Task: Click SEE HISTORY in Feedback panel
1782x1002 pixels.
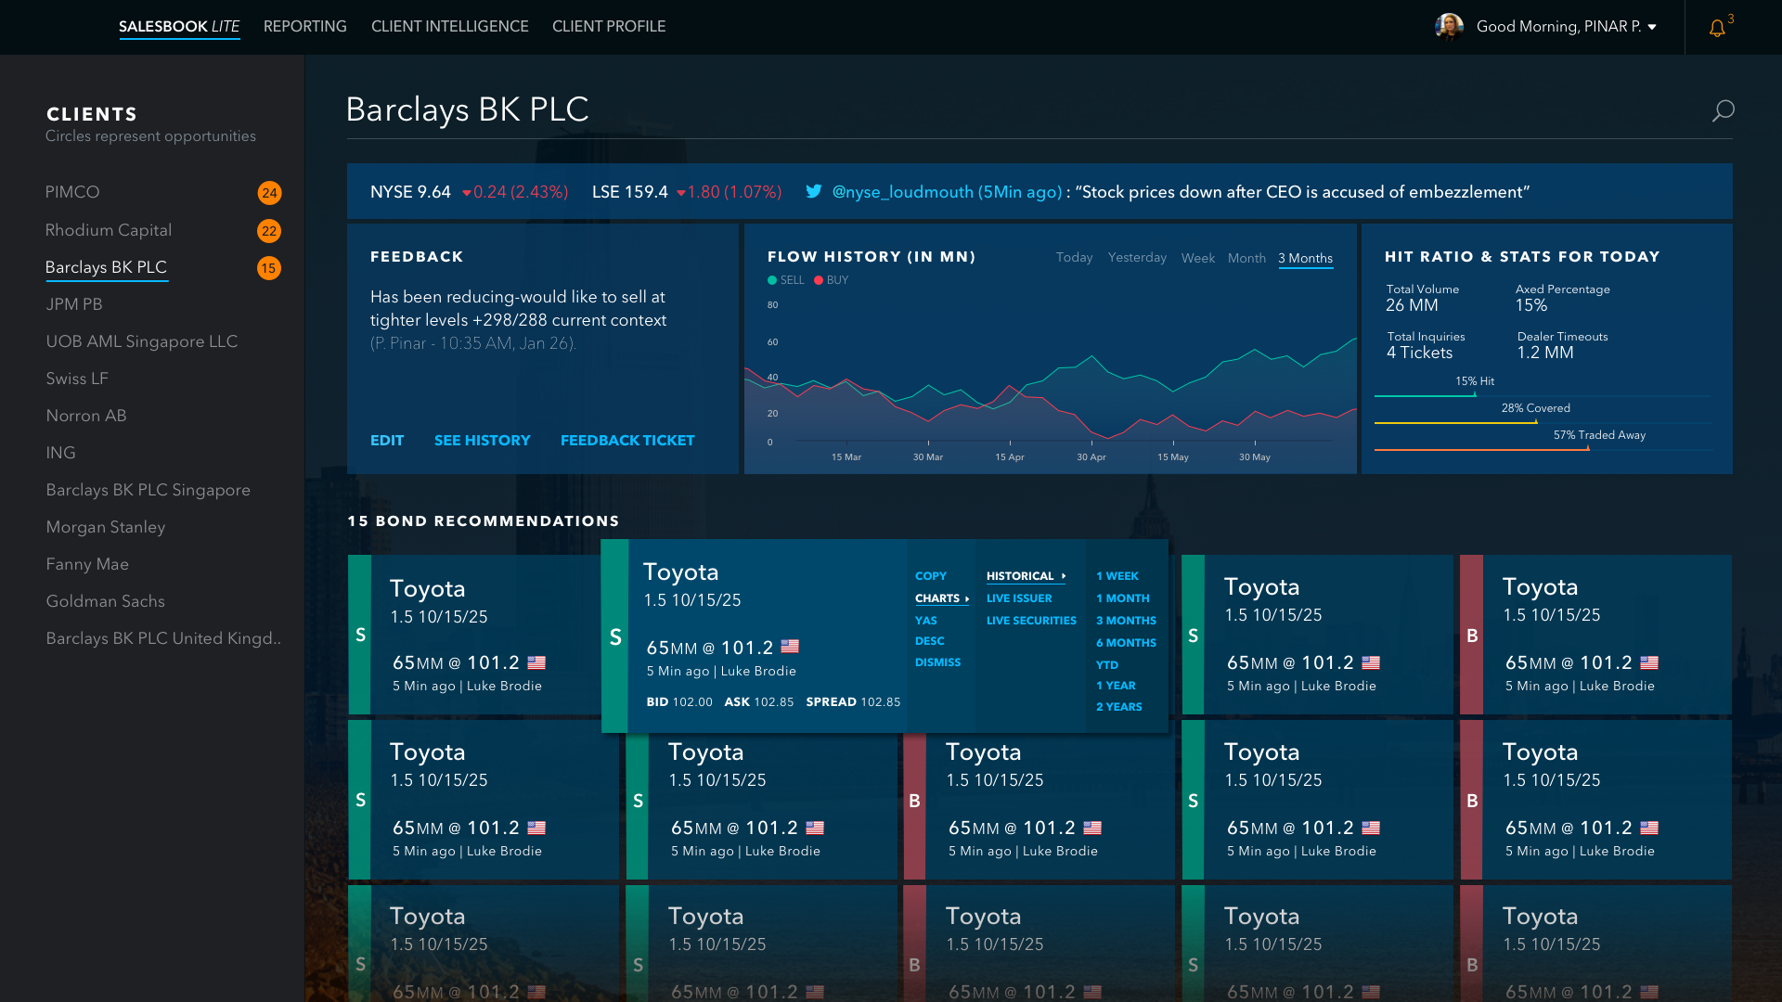Action: click(483, 441)
